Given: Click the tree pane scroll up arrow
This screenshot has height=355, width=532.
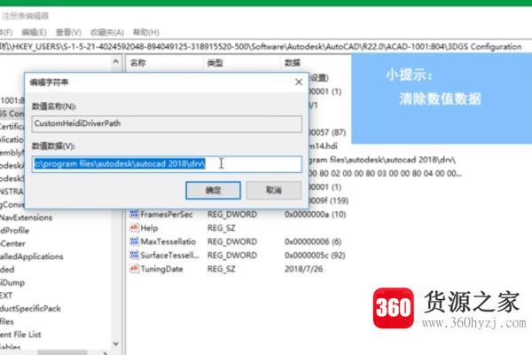Looking at the screenshot, I should [115, 61].
